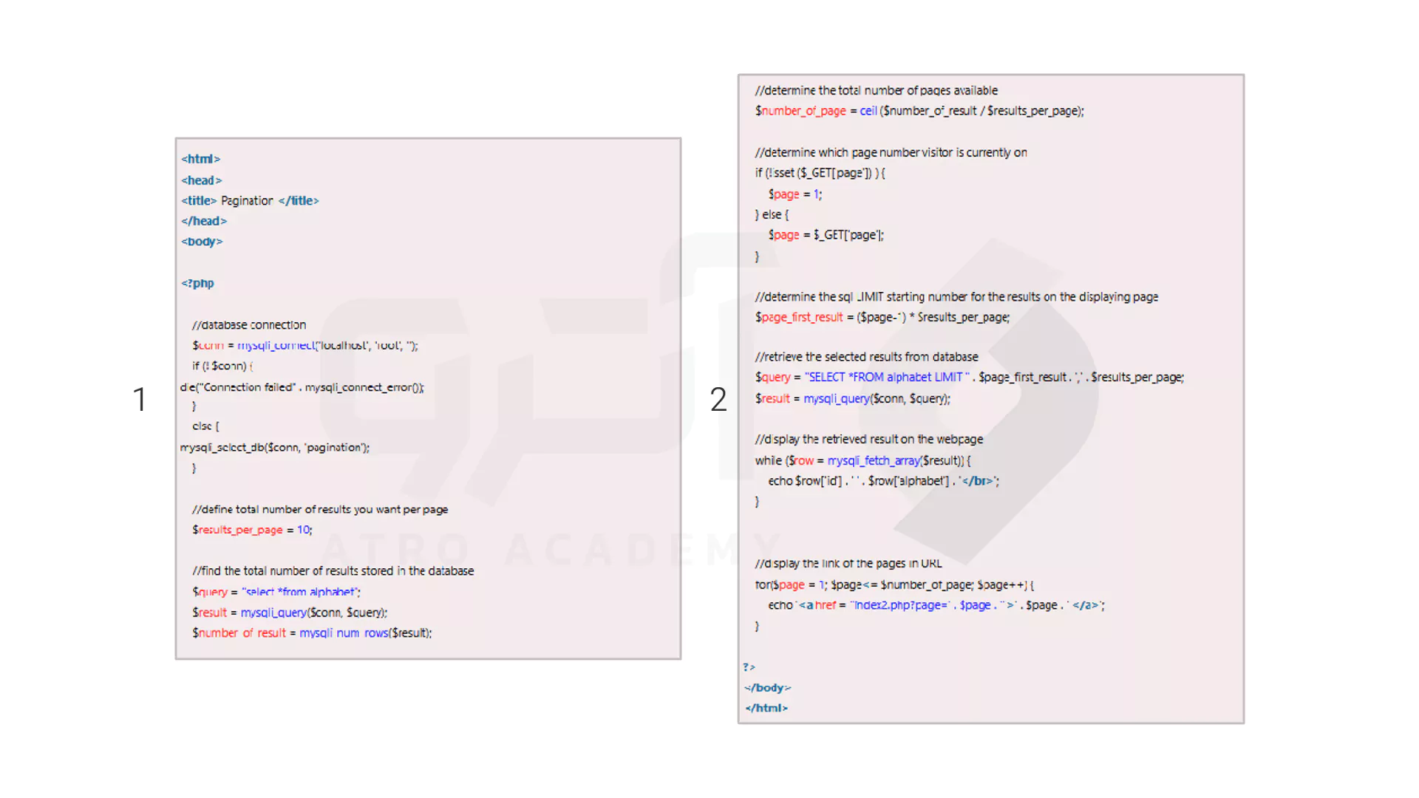Select the //database connection comment
1419x798 pixels.
coord(249,325)
